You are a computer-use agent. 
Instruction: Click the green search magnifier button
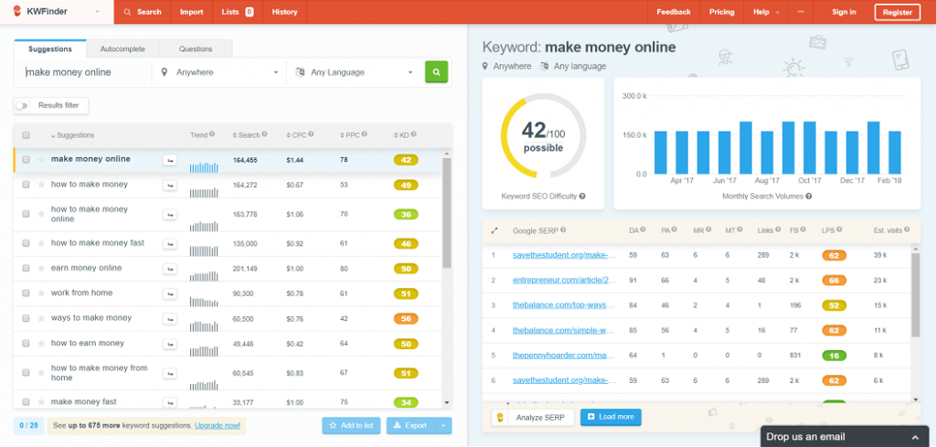[x=436, y=72]
